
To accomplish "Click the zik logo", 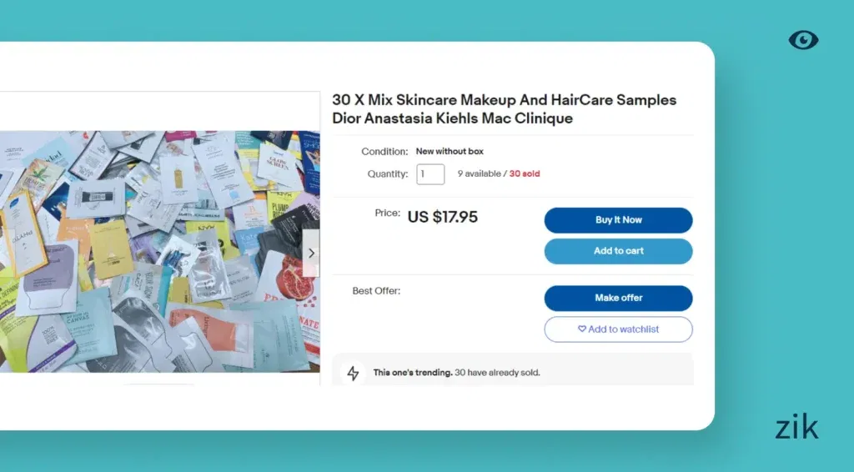I will tap(796, 427).
